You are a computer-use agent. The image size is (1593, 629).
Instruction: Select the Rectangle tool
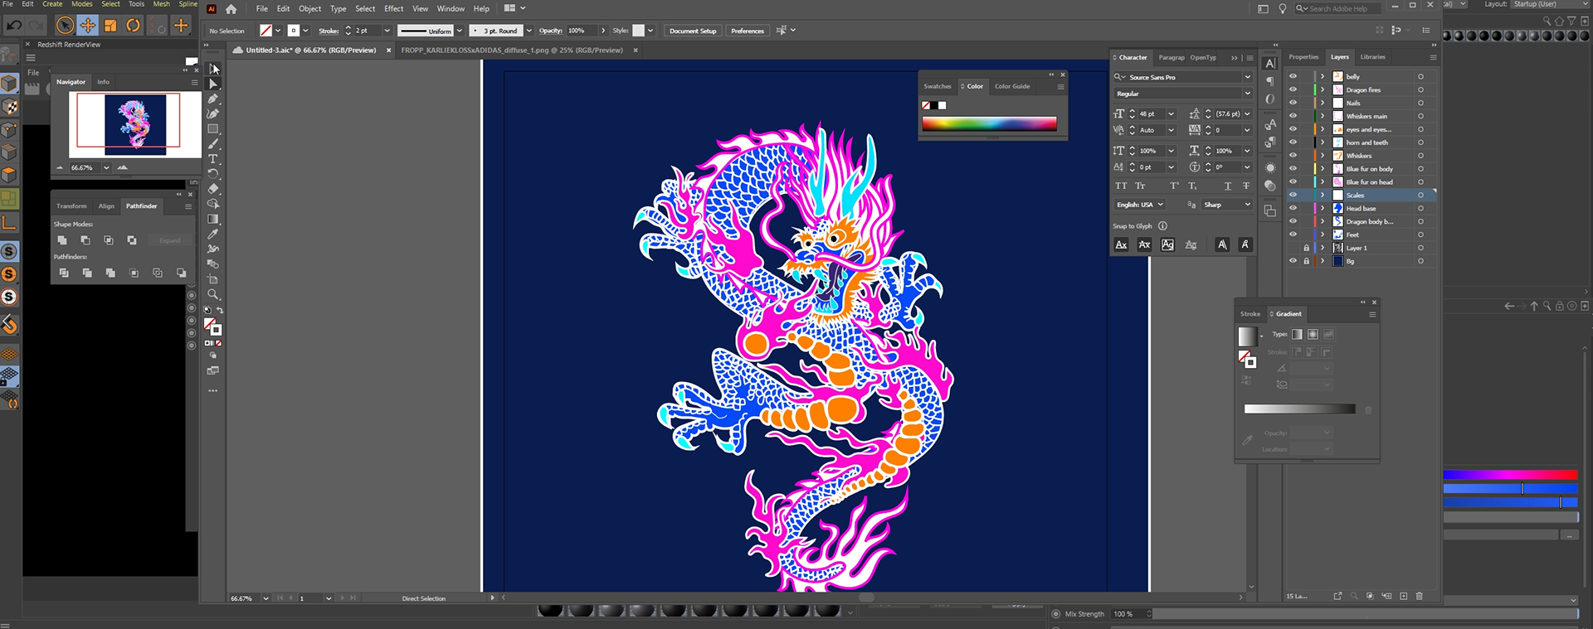pyautogui.click(x=213, y=129)
